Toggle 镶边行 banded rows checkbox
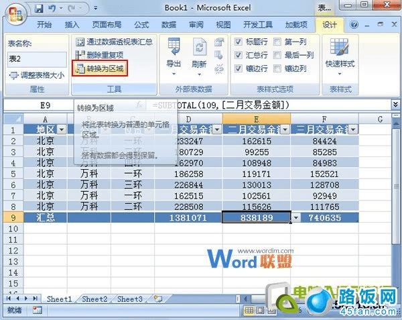The image size is (402, 320). tap(239, 68)
